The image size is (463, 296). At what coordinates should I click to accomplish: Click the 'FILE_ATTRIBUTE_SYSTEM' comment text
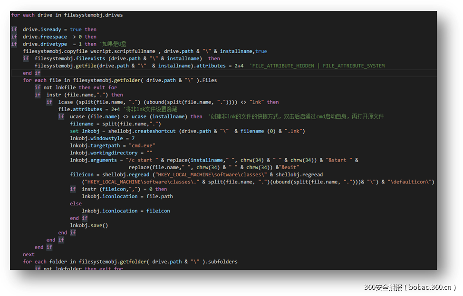click(354, 66)
